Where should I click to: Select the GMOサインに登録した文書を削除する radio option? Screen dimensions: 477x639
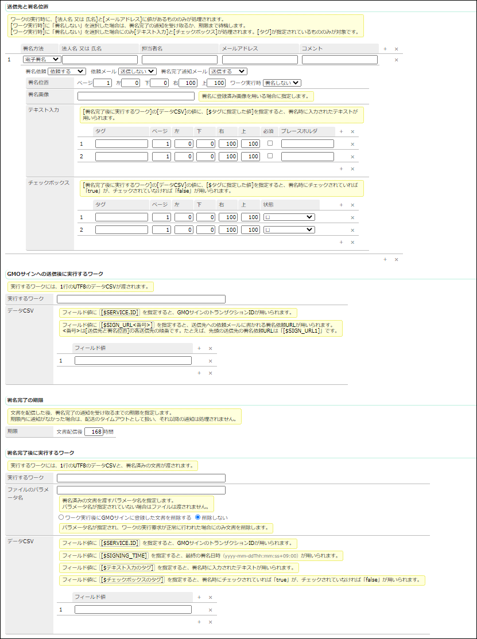[61, 517]
